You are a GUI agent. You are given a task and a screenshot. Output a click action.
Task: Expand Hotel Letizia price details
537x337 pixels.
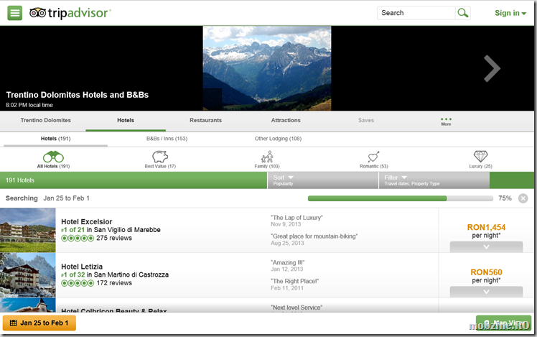click(x=486, y=292)
